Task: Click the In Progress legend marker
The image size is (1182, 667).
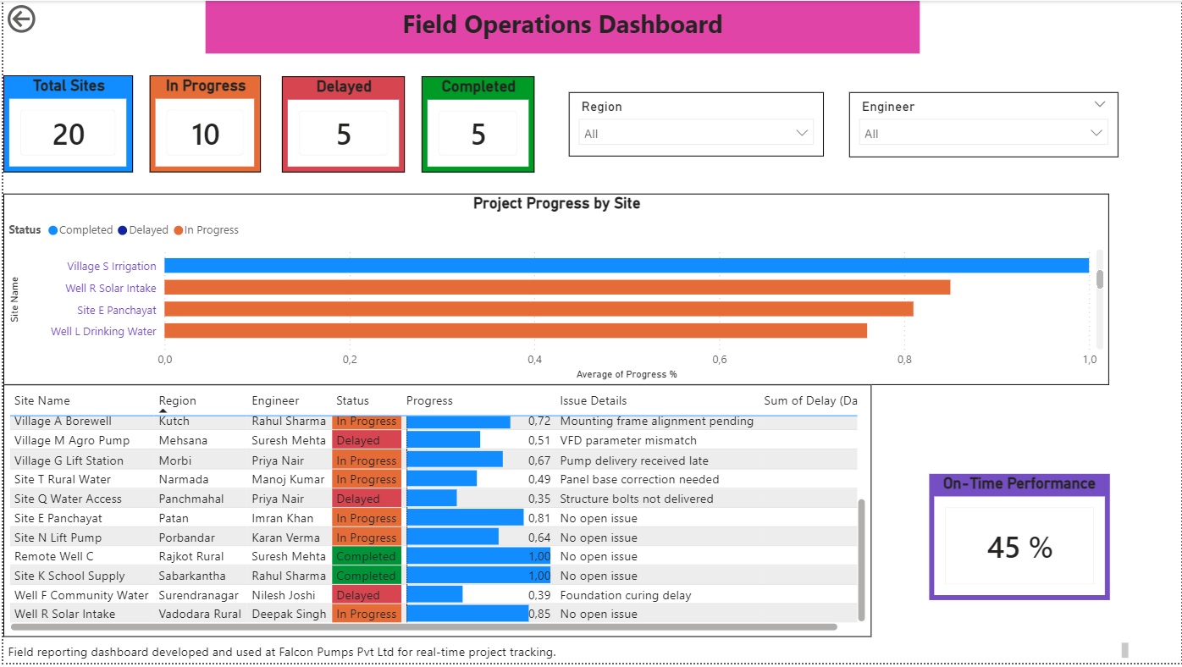Action: [179, 230]
